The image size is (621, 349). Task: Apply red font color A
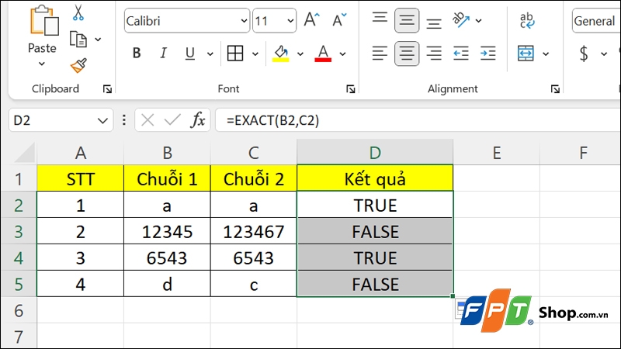323,53
